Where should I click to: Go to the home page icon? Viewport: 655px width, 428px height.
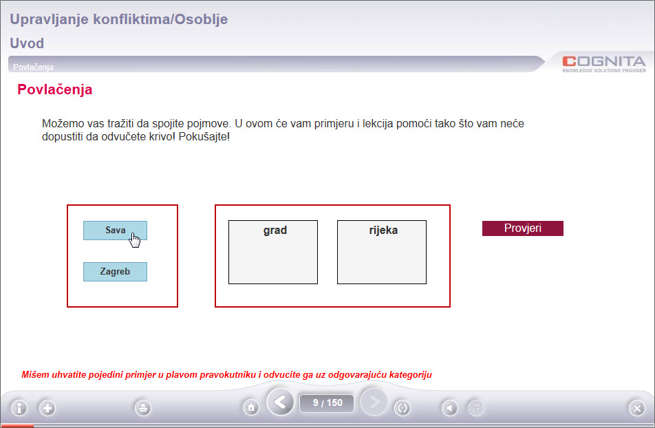[251, 408]
